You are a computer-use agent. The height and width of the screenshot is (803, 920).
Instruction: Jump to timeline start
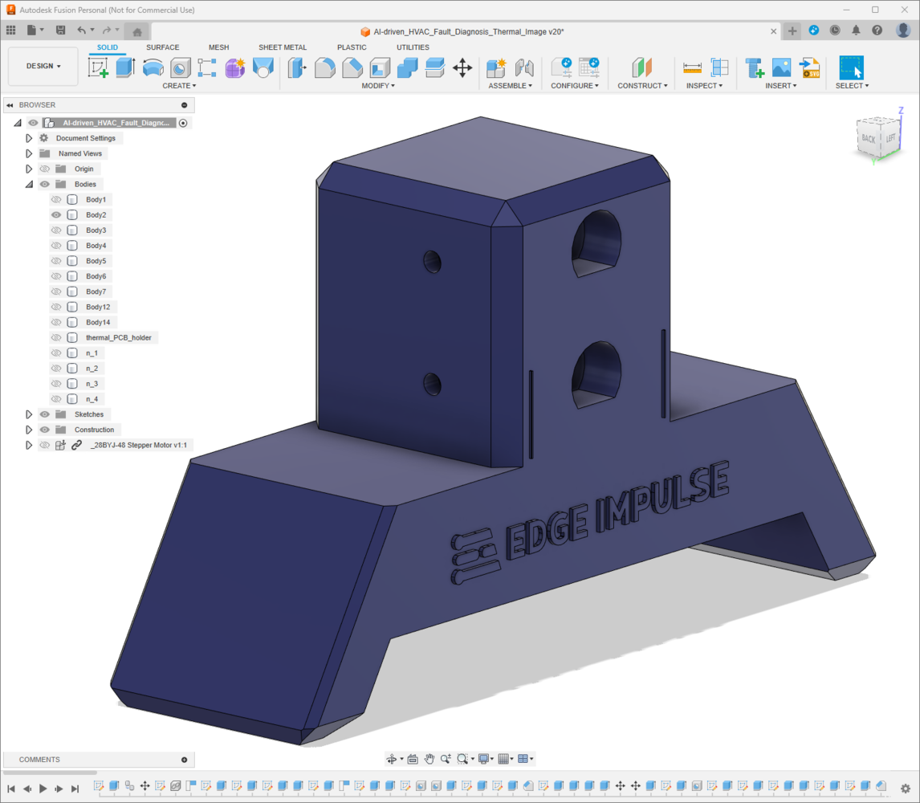[x=11, y=789]
